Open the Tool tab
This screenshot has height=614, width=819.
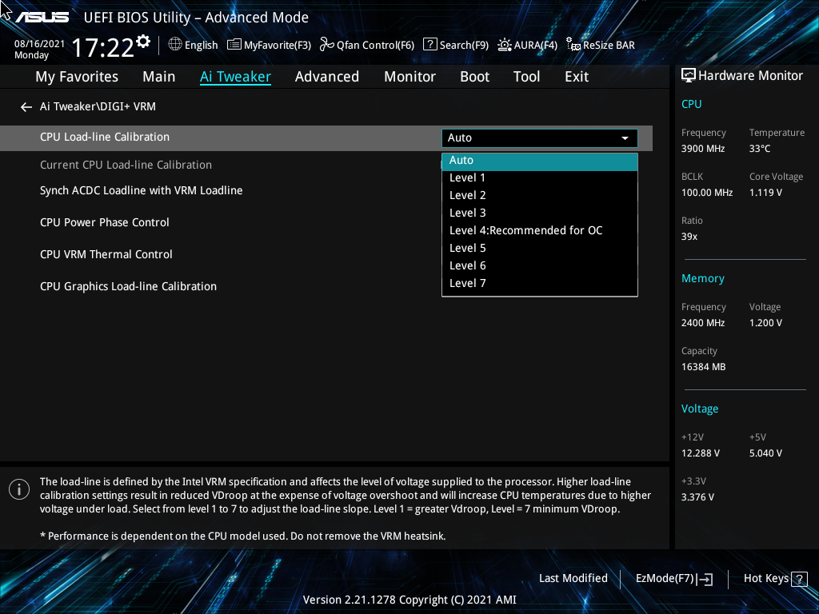[526, 77]
